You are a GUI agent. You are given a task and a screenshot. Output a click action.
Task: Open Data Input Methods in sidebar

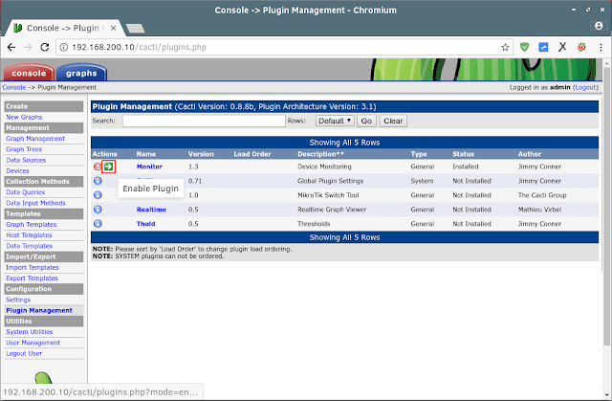click(35, 203)
